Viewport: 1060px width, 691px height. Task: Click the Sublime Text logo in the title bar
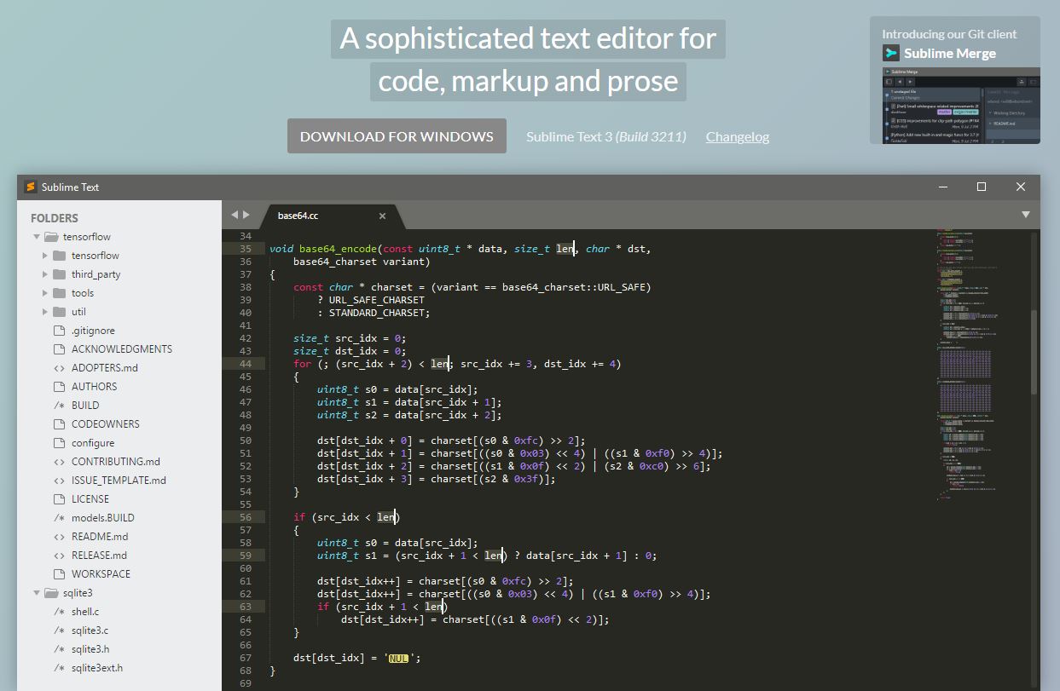[31, 187]
